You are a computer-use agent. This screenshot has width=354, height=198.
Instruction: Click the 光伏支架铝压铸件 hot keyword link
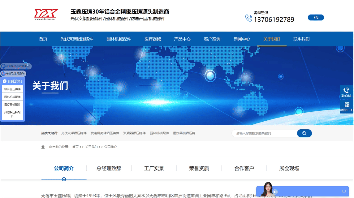point(73,132)
